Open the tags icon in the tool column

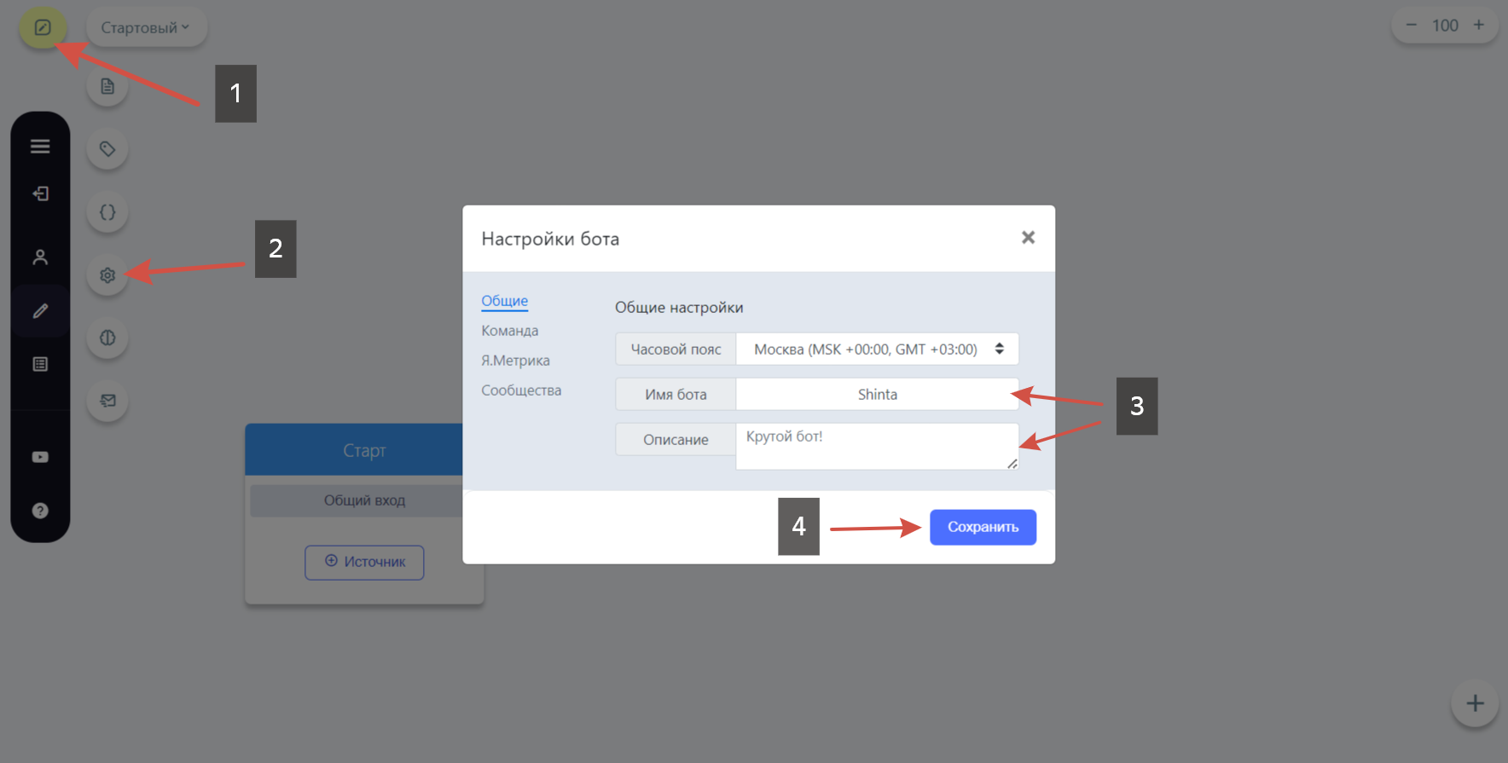(107, 149)
